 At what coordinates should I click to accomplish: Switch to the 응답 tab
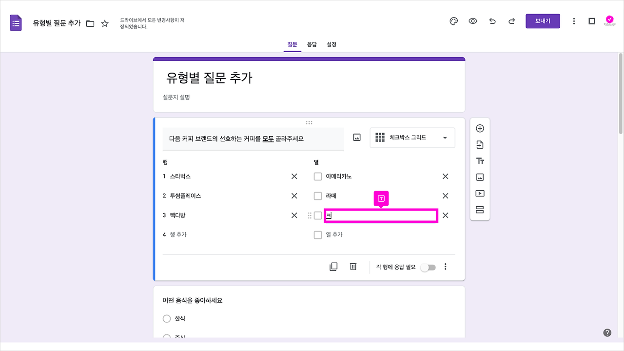[312, 44]
